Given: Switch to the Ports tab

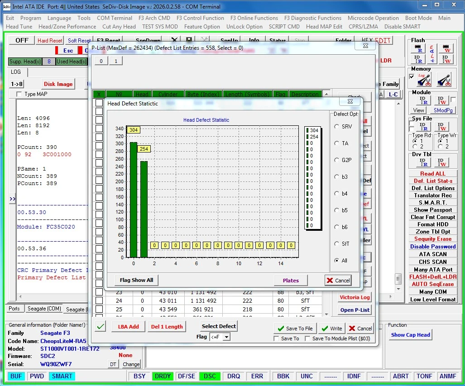Looking at the screenshot, I should pos(14,309).
